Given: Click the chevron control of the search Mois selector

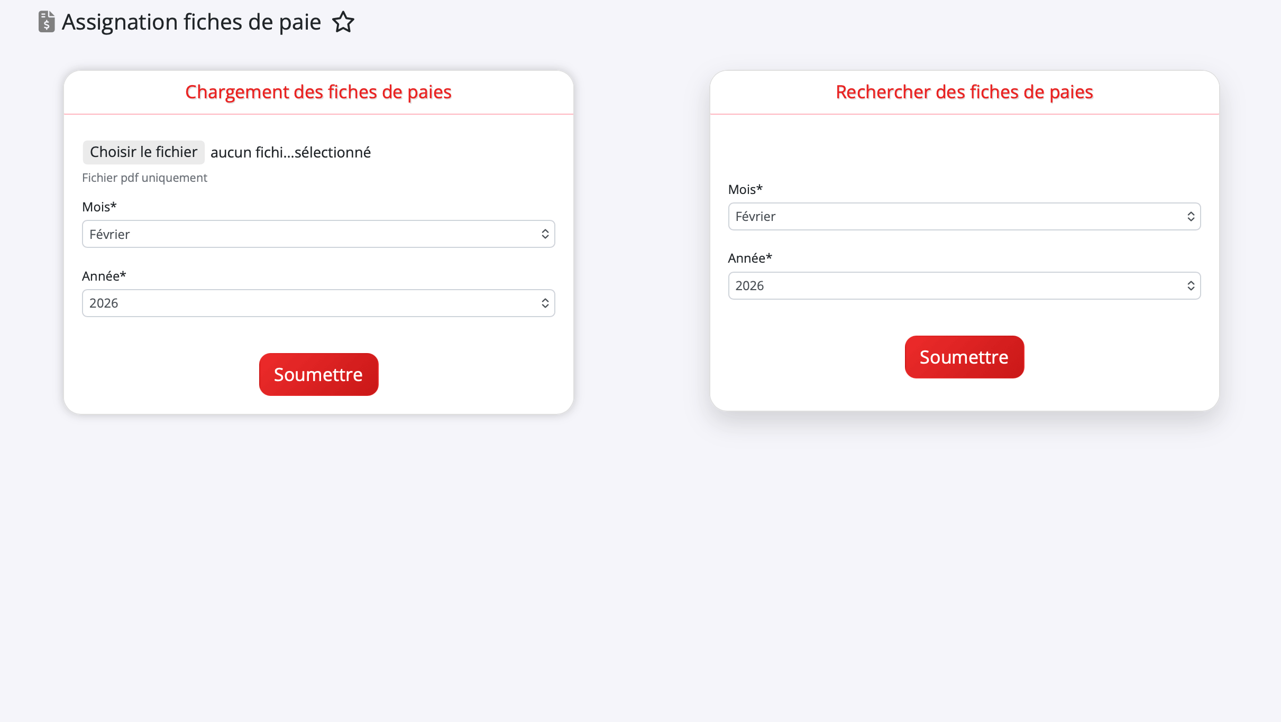Looking at the screenshot, I should (1191, 216).
